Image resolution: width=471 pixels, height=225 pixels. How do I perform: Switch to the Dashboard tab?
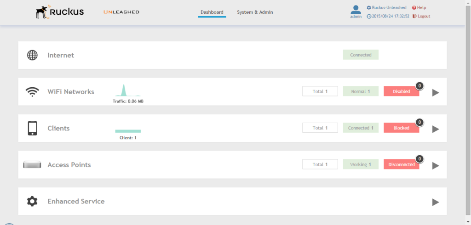212,12
